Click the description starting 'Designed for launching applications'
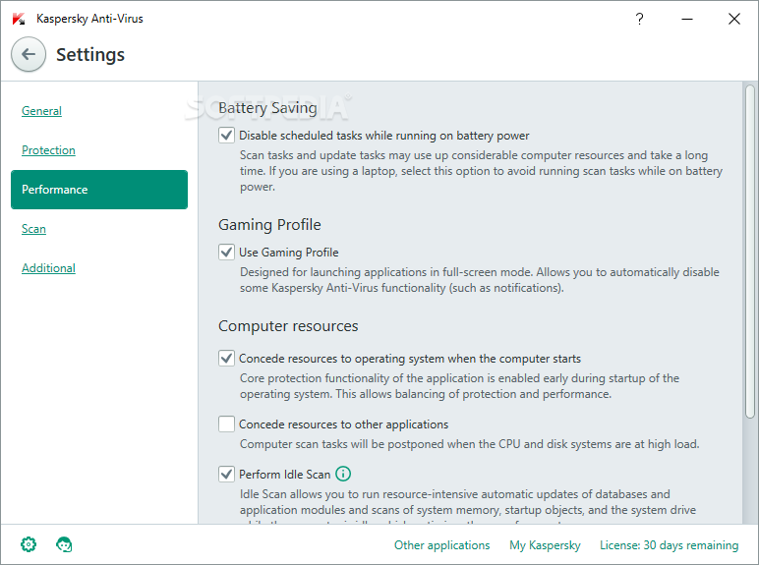Image resolution: width=759 pixels, height=565 pixels. [480, 280]
